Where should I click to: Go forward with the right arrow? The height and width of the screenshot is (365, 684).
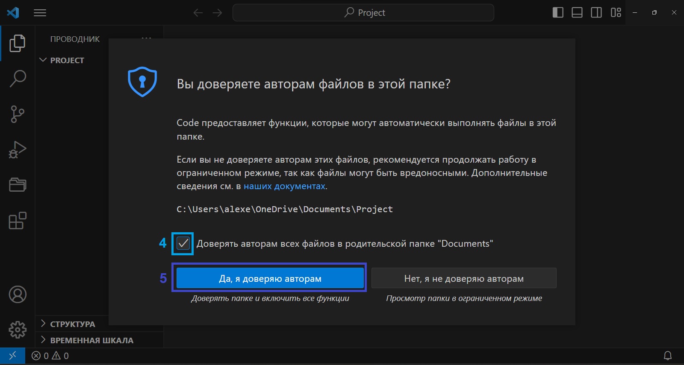[218, 13]
